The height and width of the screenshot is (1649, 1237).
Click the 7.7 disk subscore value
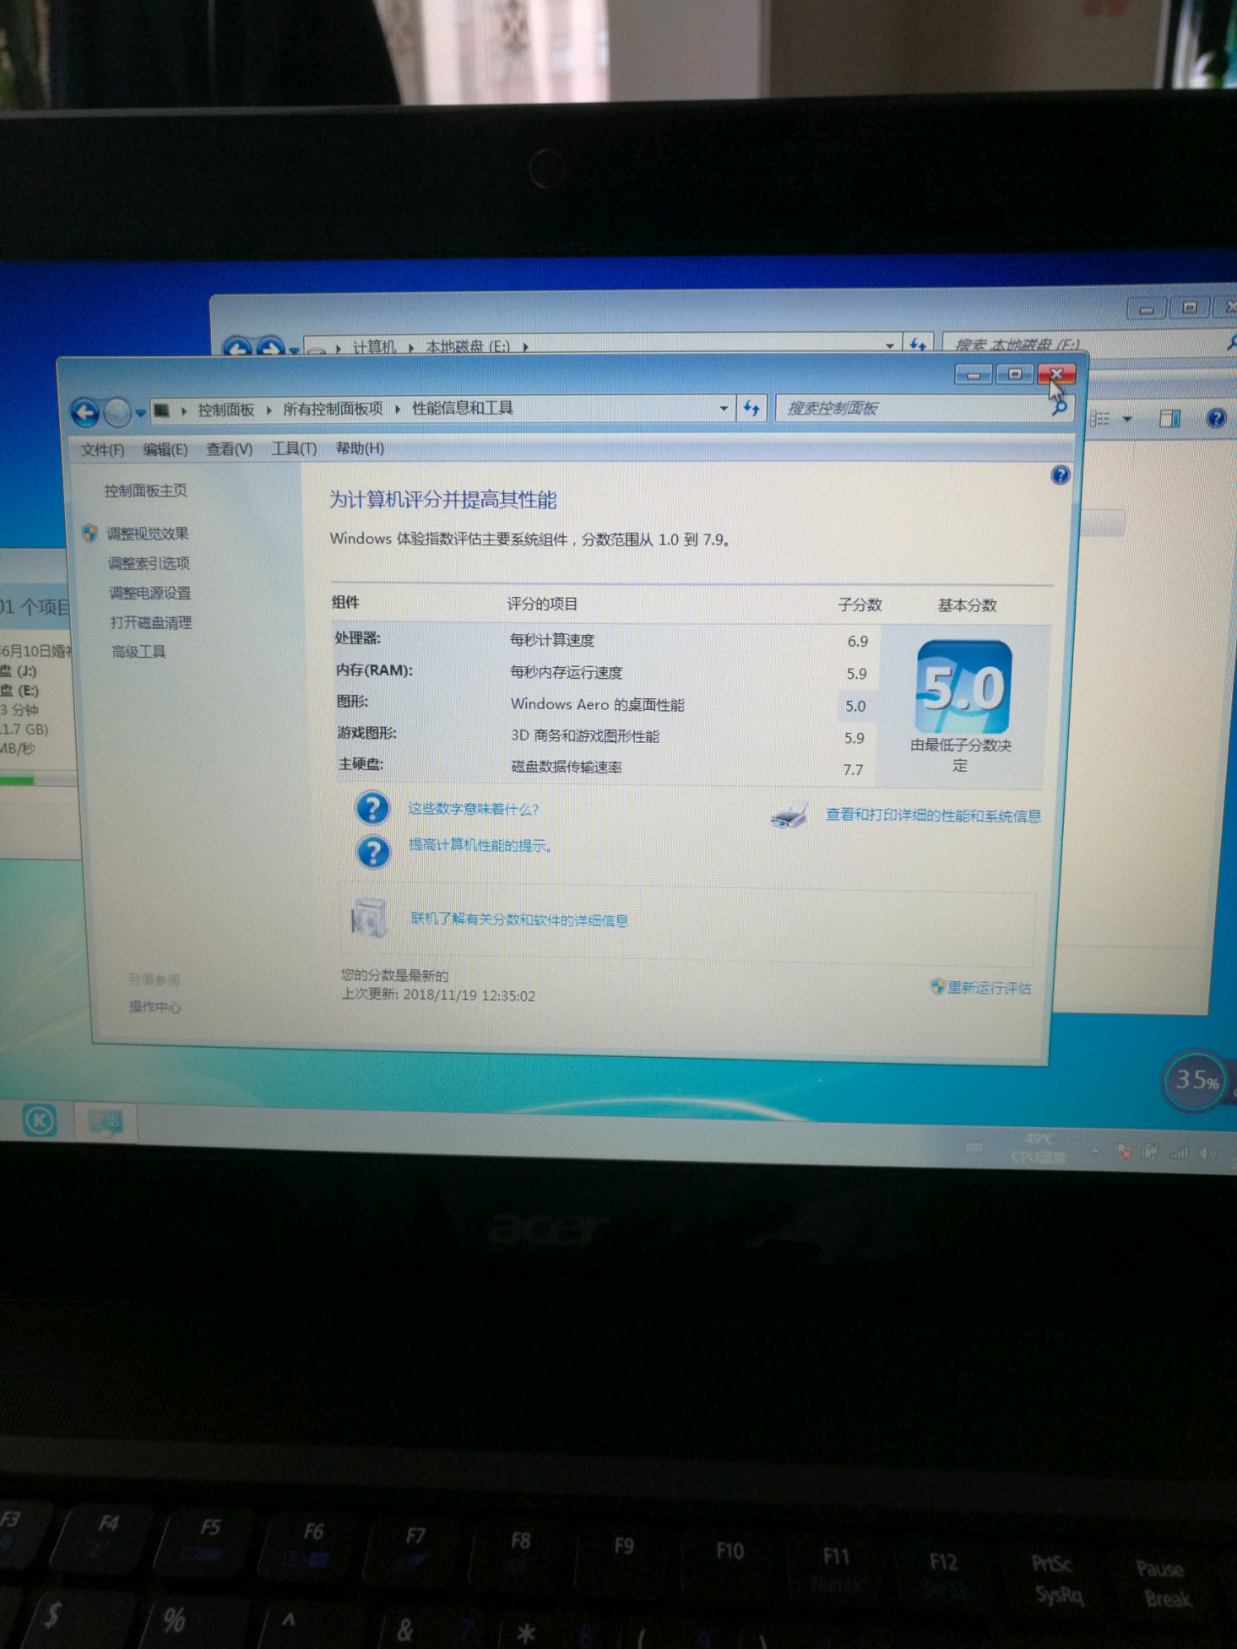853,770
